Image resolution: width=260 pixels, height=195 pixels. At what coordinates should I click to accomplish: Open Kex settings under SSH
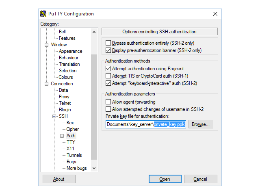click(x=70, y=123)
